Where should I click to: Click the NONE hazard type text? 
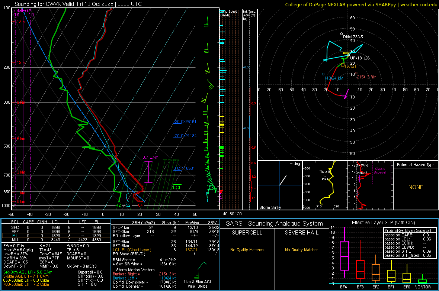(416, 187)
